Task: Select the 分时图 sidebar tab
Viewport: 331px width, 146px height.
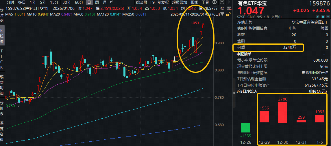Action: click(2, 16)
